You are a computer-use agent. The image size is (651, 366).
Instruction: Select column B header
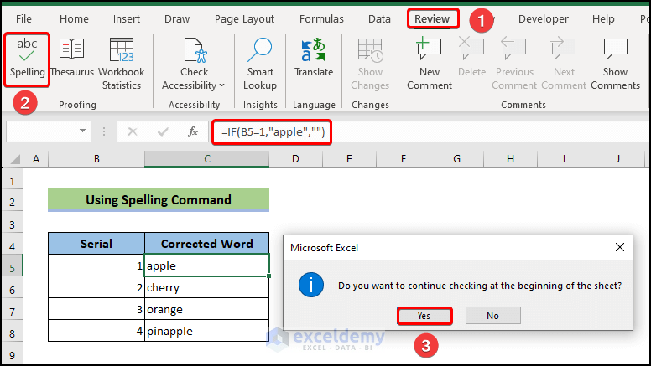pyautogui.click(x=96, y=159)
